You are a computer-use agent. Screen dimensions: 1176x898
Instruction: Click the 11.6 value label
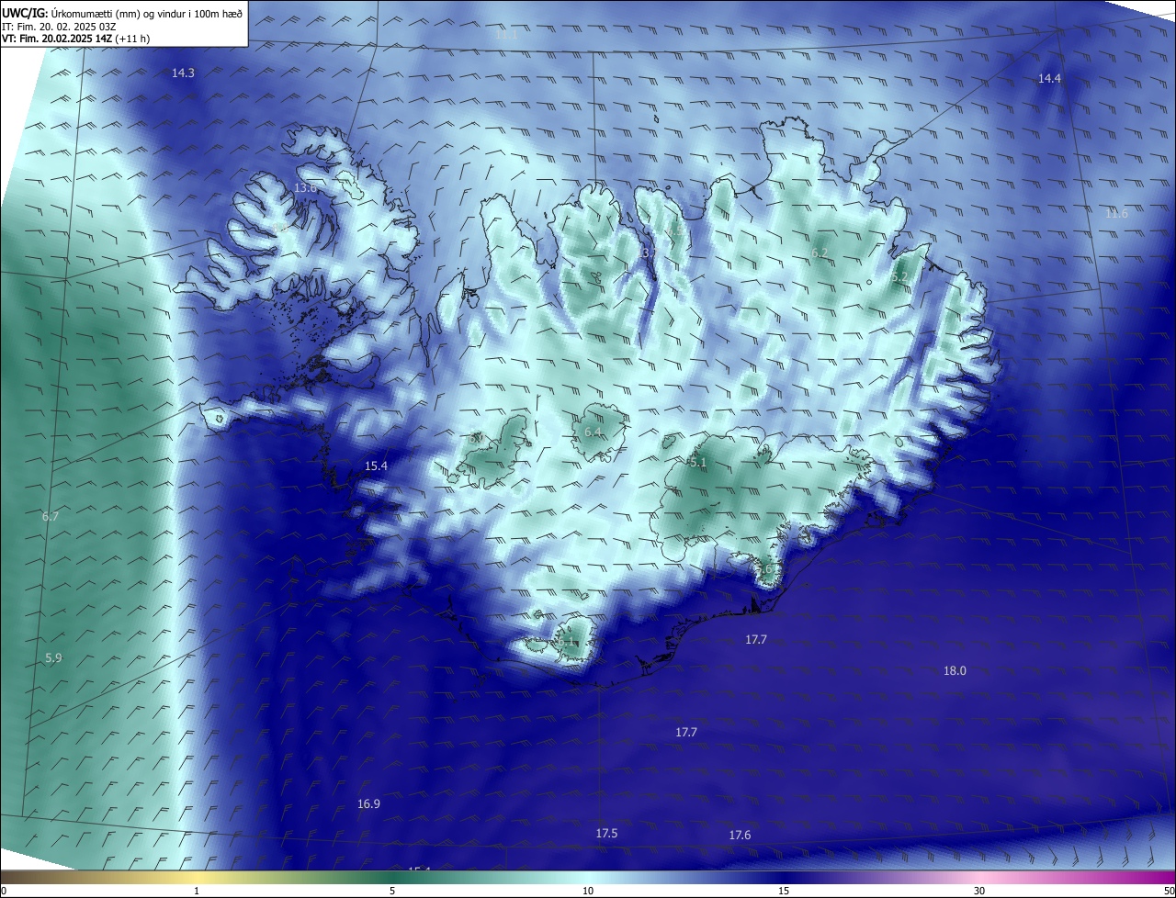click(x=1116, y=213)
